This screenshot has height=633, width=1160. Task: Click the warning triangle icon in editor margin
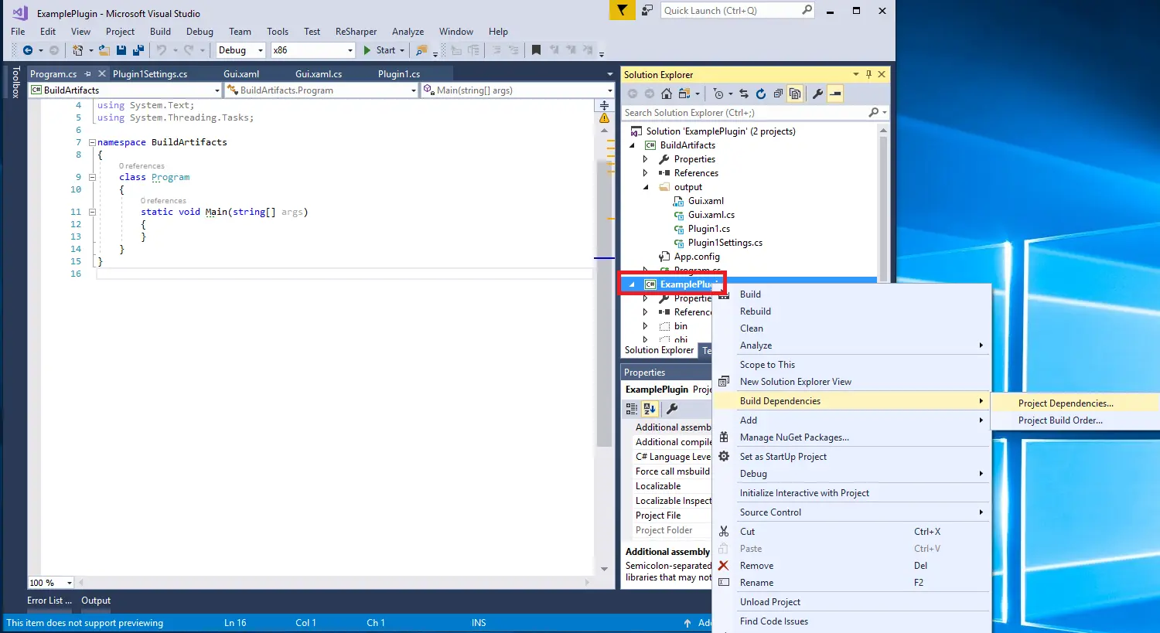click(x=605, y=118)
